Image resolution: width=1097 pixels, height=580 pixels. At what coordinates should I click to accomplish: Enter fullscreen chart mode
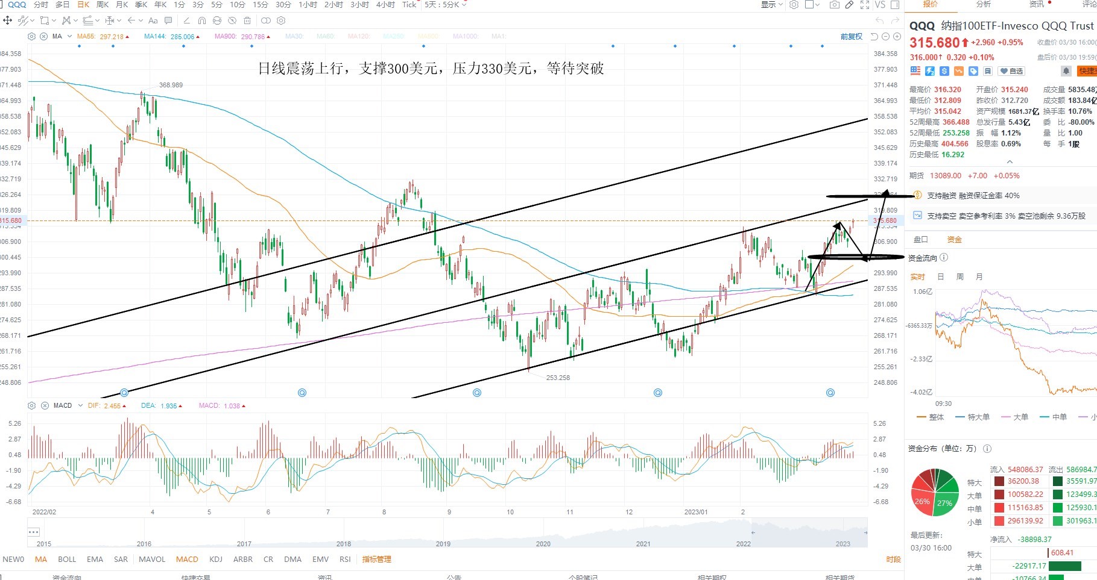tap(864, 5)
